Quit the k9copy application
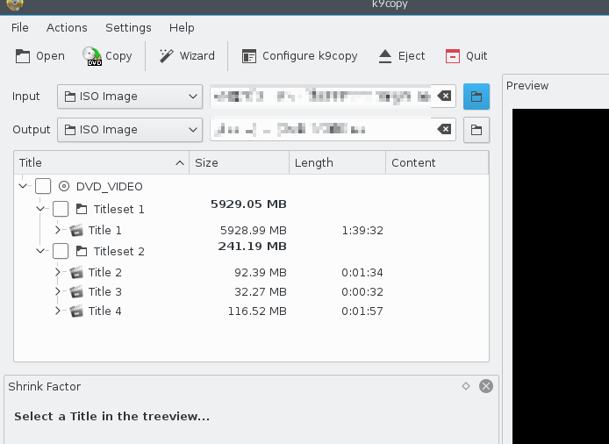This screenshot has height=444, width=609. tap(467, 56)
